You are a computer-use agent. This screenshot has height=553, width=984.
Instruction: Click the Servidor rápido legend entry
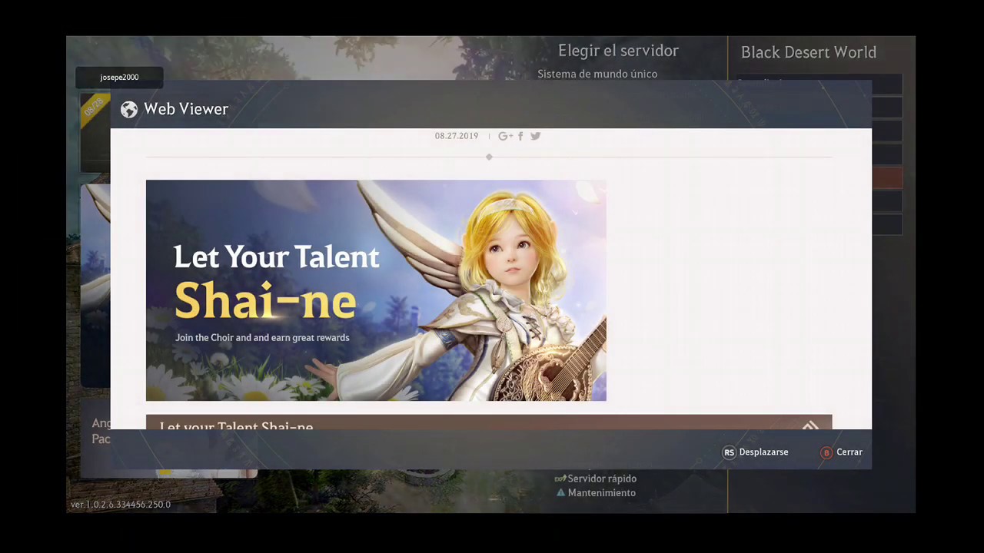click(x=596, y=478)
